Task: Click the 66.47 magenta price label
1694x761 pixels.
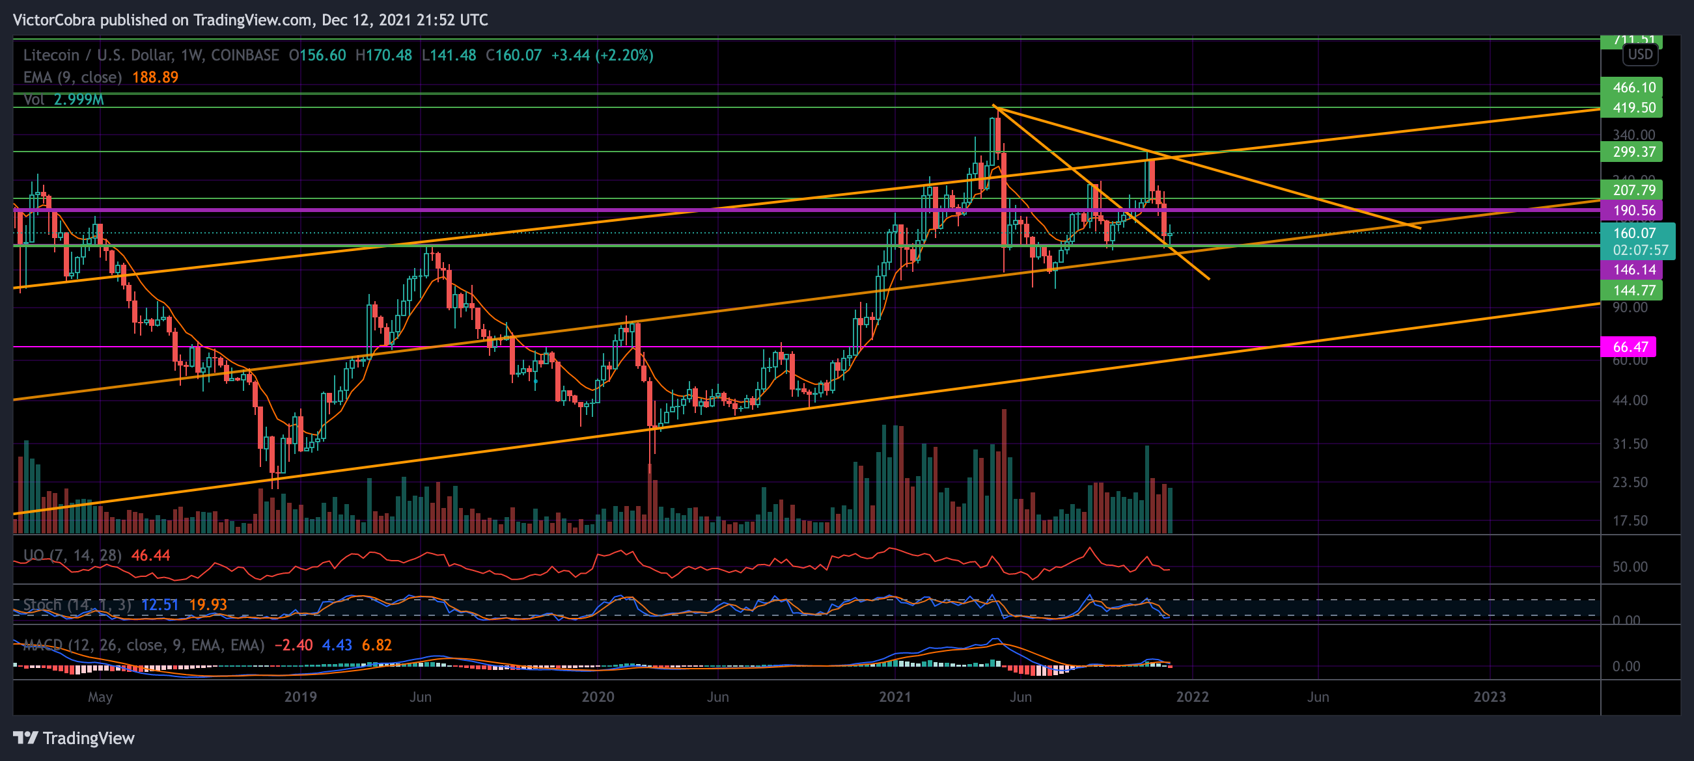Action: (1628, 347)
